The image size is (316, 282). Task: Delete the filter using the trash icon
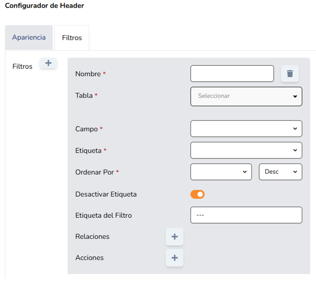click(290, 74)
